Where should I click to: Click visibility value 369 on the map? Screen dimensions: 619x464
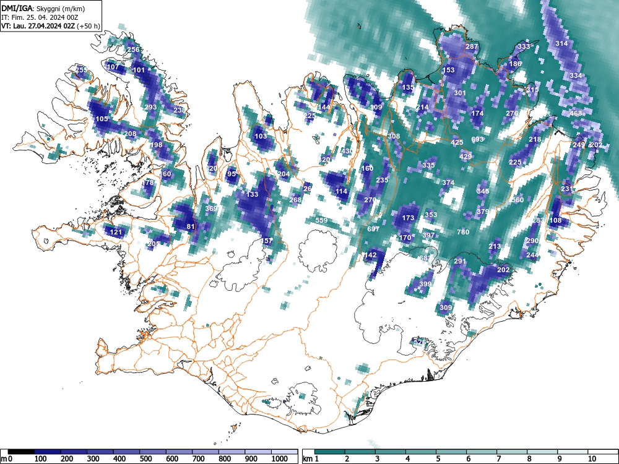(x=211, y=208)
